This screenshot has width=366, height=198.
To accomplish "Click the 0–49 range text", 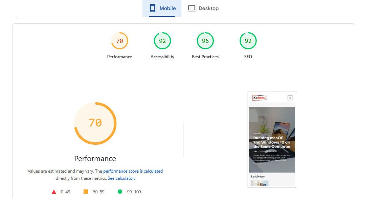I will 66,192.
